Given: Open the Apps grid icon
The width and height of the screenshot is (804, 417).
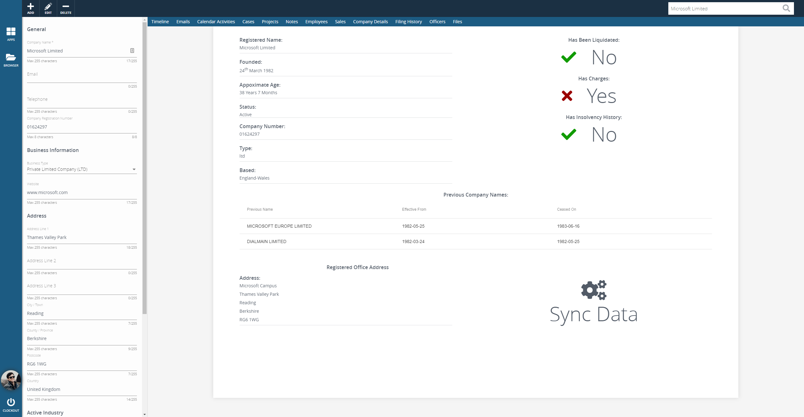Looking at the screenshot, I should (x=11, y=32).
